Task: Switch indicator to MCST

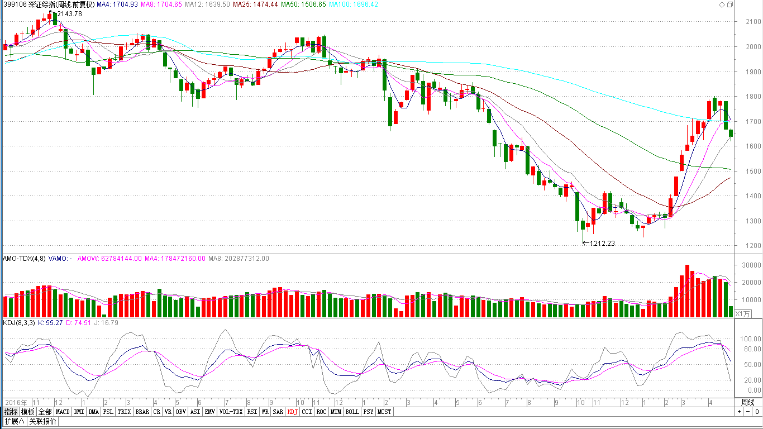Action: pyautogui.click(x=384, y=412)
